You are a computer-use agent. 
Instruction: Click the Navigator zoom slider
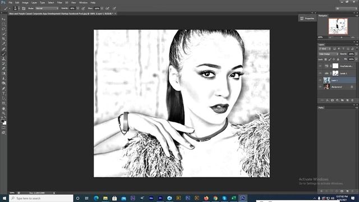(341, 38)
